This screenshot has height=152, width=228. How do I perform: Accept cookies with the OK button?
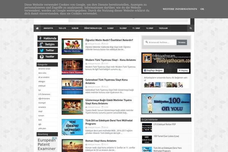[202, 9]
